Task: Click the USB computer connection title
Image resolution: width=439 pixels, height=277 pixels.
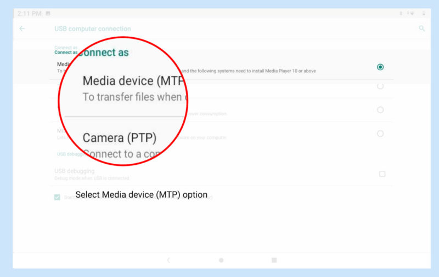Action: [92, 28]
